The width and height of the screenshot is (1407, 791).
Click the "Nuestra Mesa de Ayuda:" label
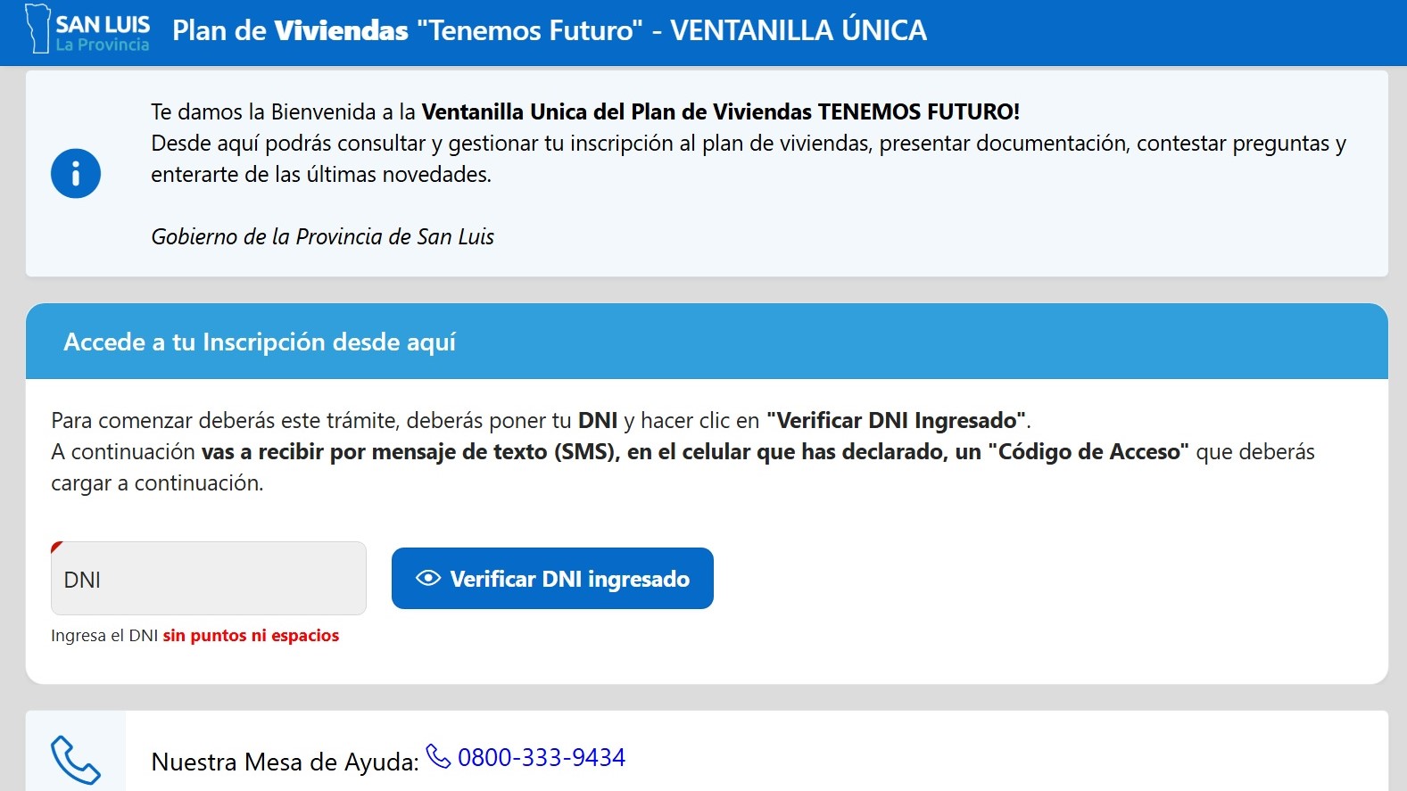coord(285,762)
